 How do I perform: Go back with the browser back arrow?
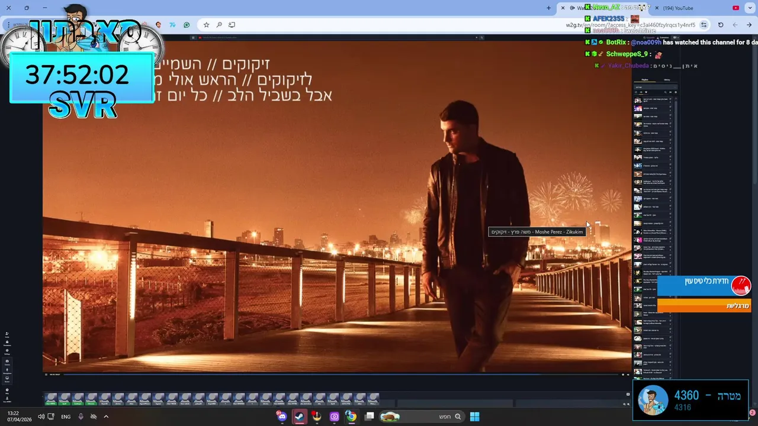pos(749,25)
